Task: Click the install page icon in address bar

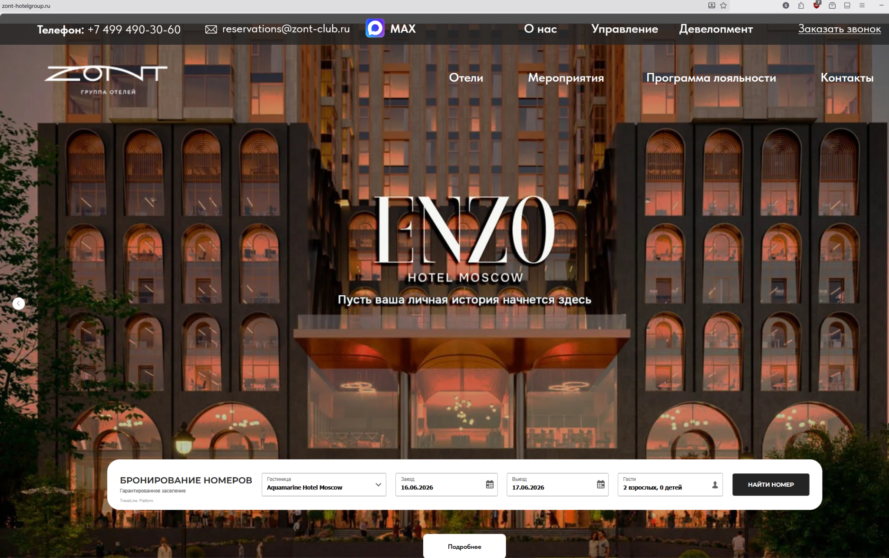Action: coord(711,6)
